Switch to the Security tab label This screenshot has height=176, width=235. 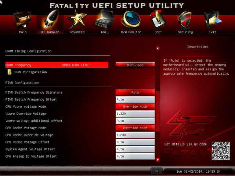pyautogui.click(x=185, y=32)
